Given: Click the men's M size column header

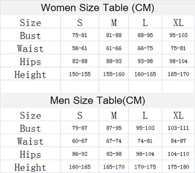Looking at the screenshot, I should coord(114,115).
